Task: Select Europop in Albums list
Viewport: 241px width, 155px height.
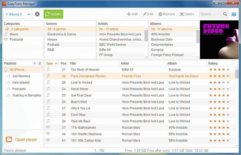Action: tap(172, 50)
